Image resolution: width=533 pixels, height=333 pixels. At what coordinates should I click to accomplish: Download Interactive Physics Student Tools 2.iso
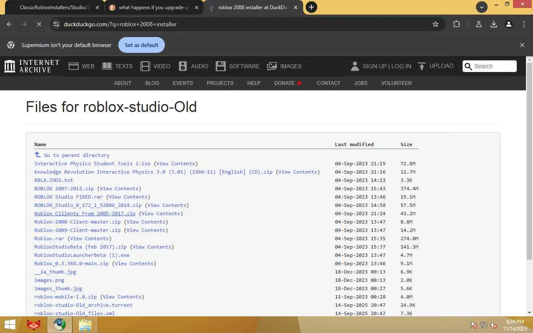point(92,164)
